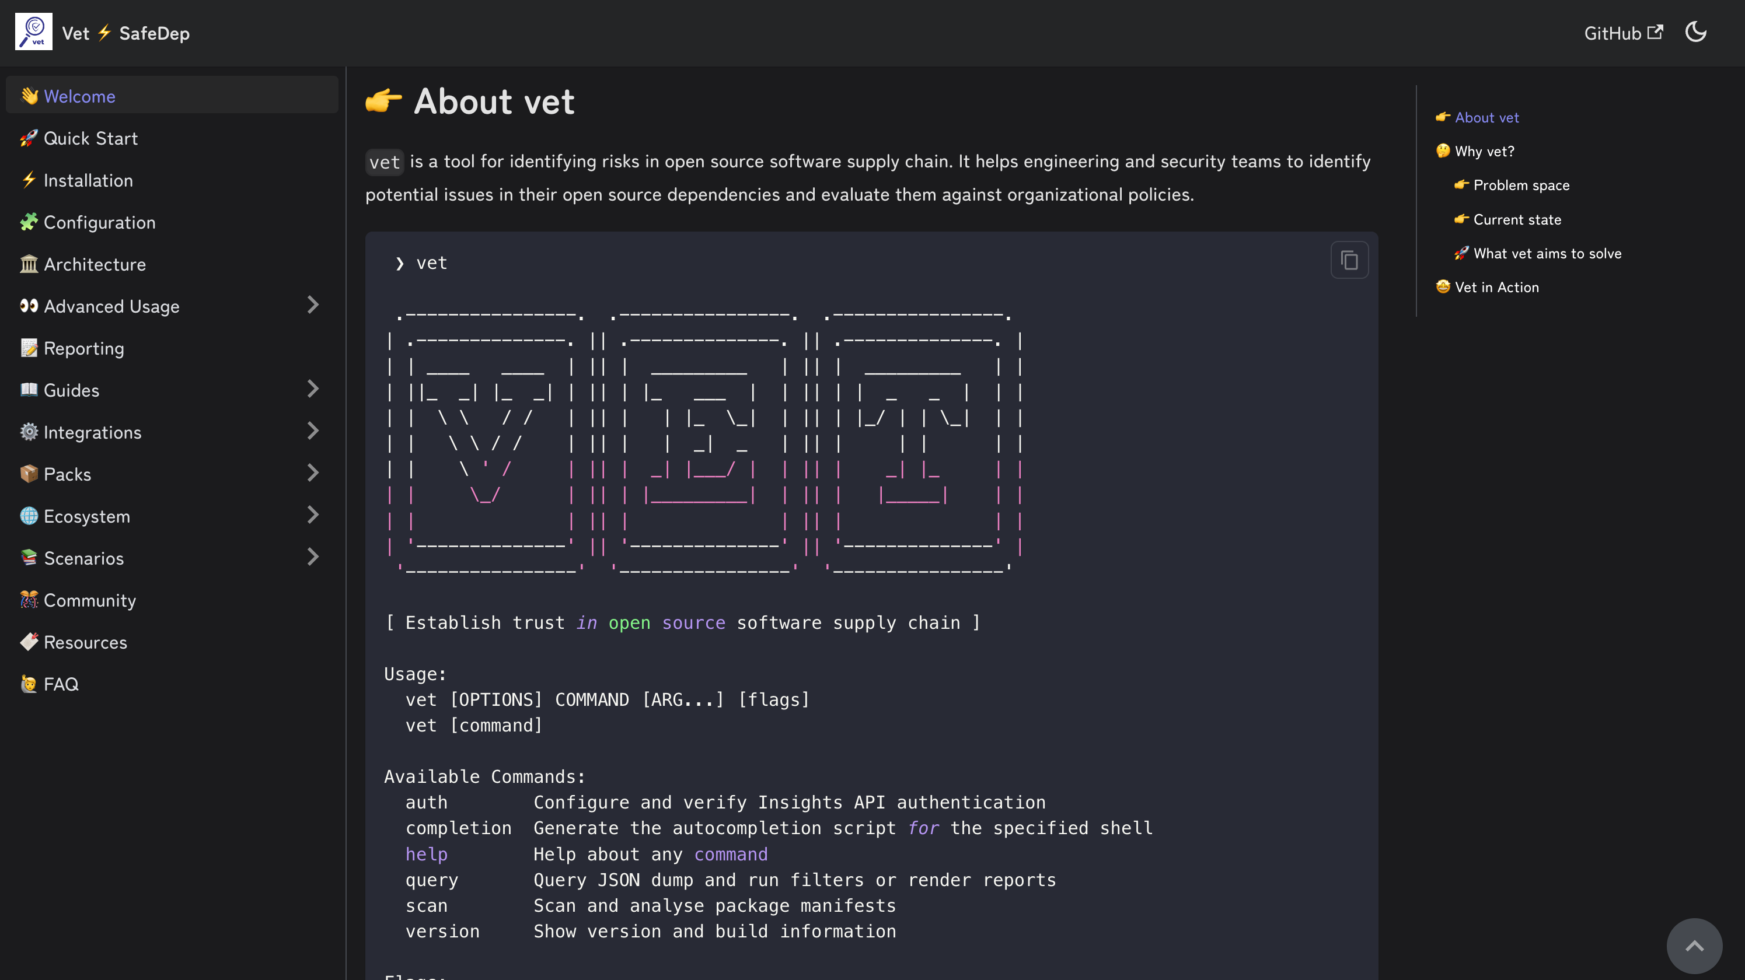Click the scroll-to-top circular button

coord(1694,946)
